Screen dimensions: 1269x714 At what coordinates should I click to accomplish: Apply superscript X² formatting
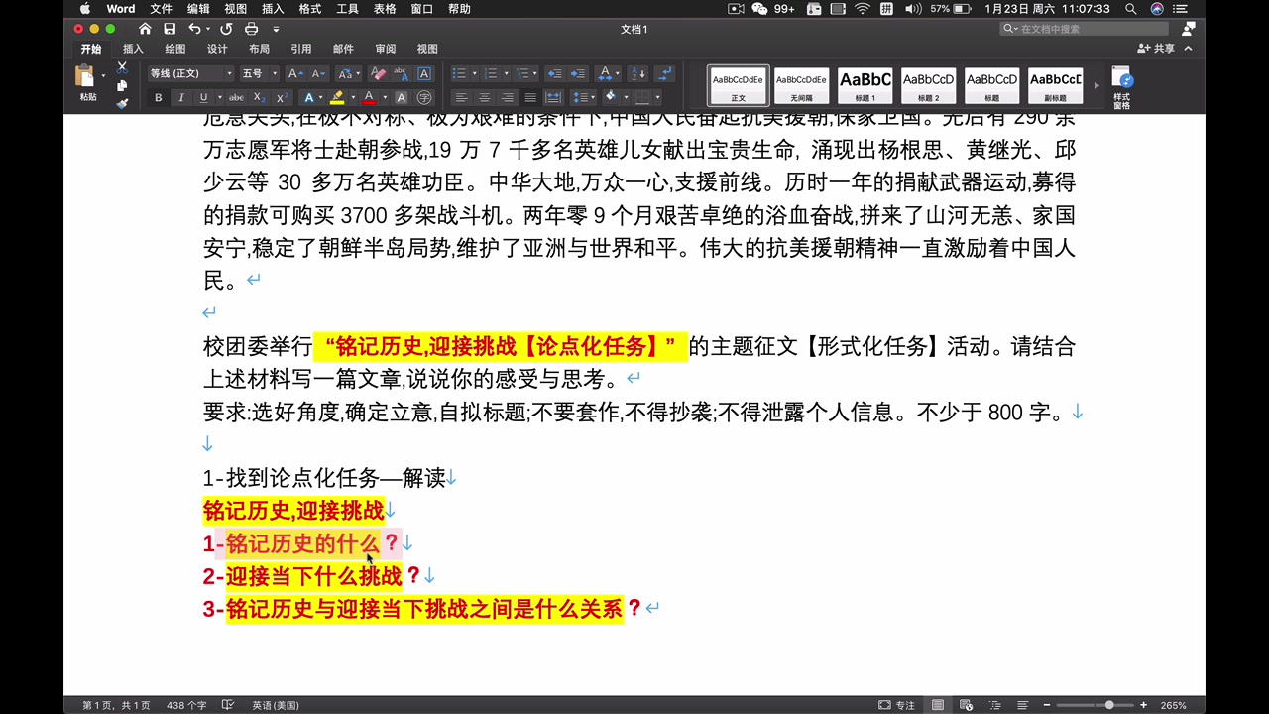(282, 97)
